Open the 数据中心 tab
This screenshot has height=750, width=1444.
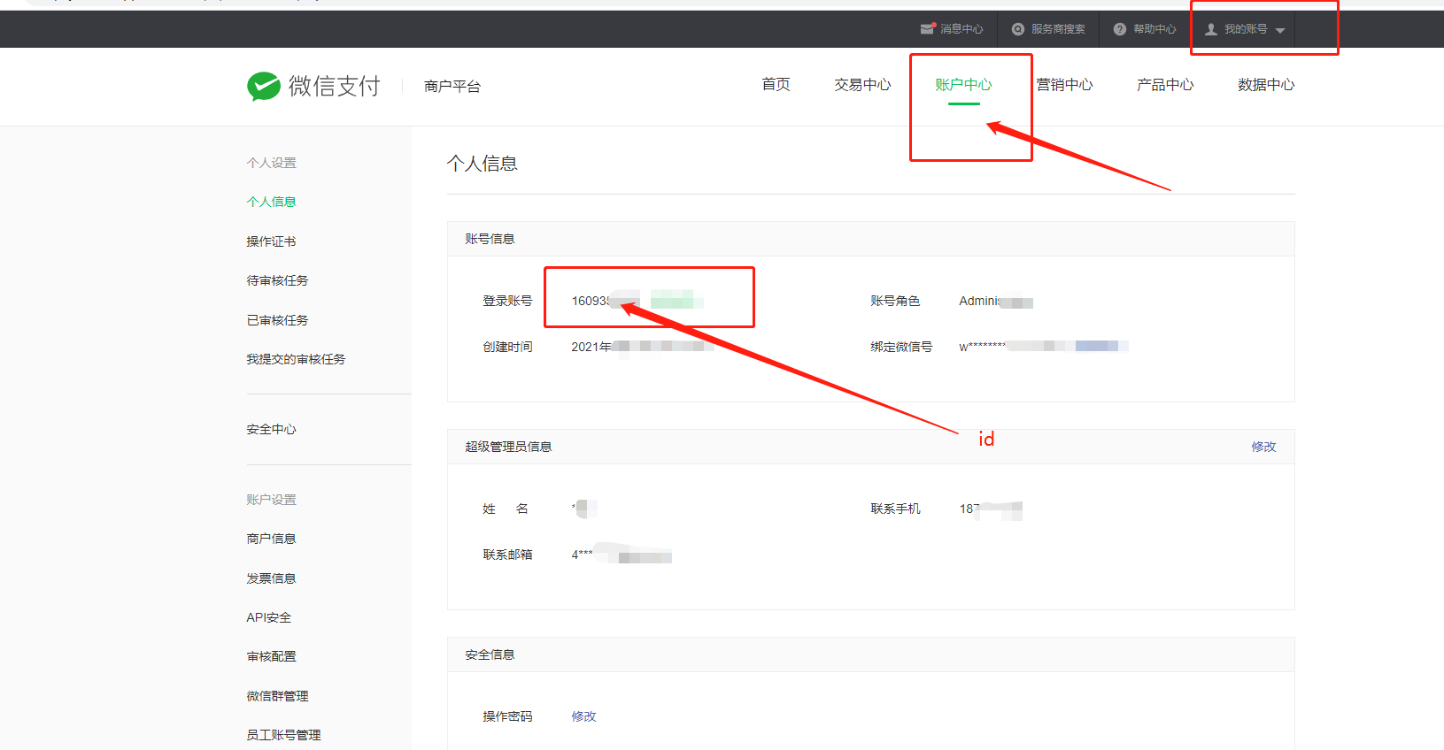point(1266,84)
